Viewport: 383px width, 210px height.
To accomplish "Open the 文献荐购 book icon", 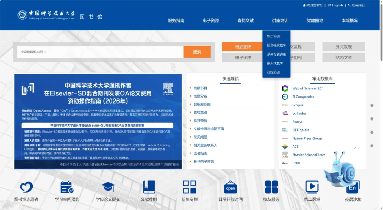I will (x=149, y=187).
